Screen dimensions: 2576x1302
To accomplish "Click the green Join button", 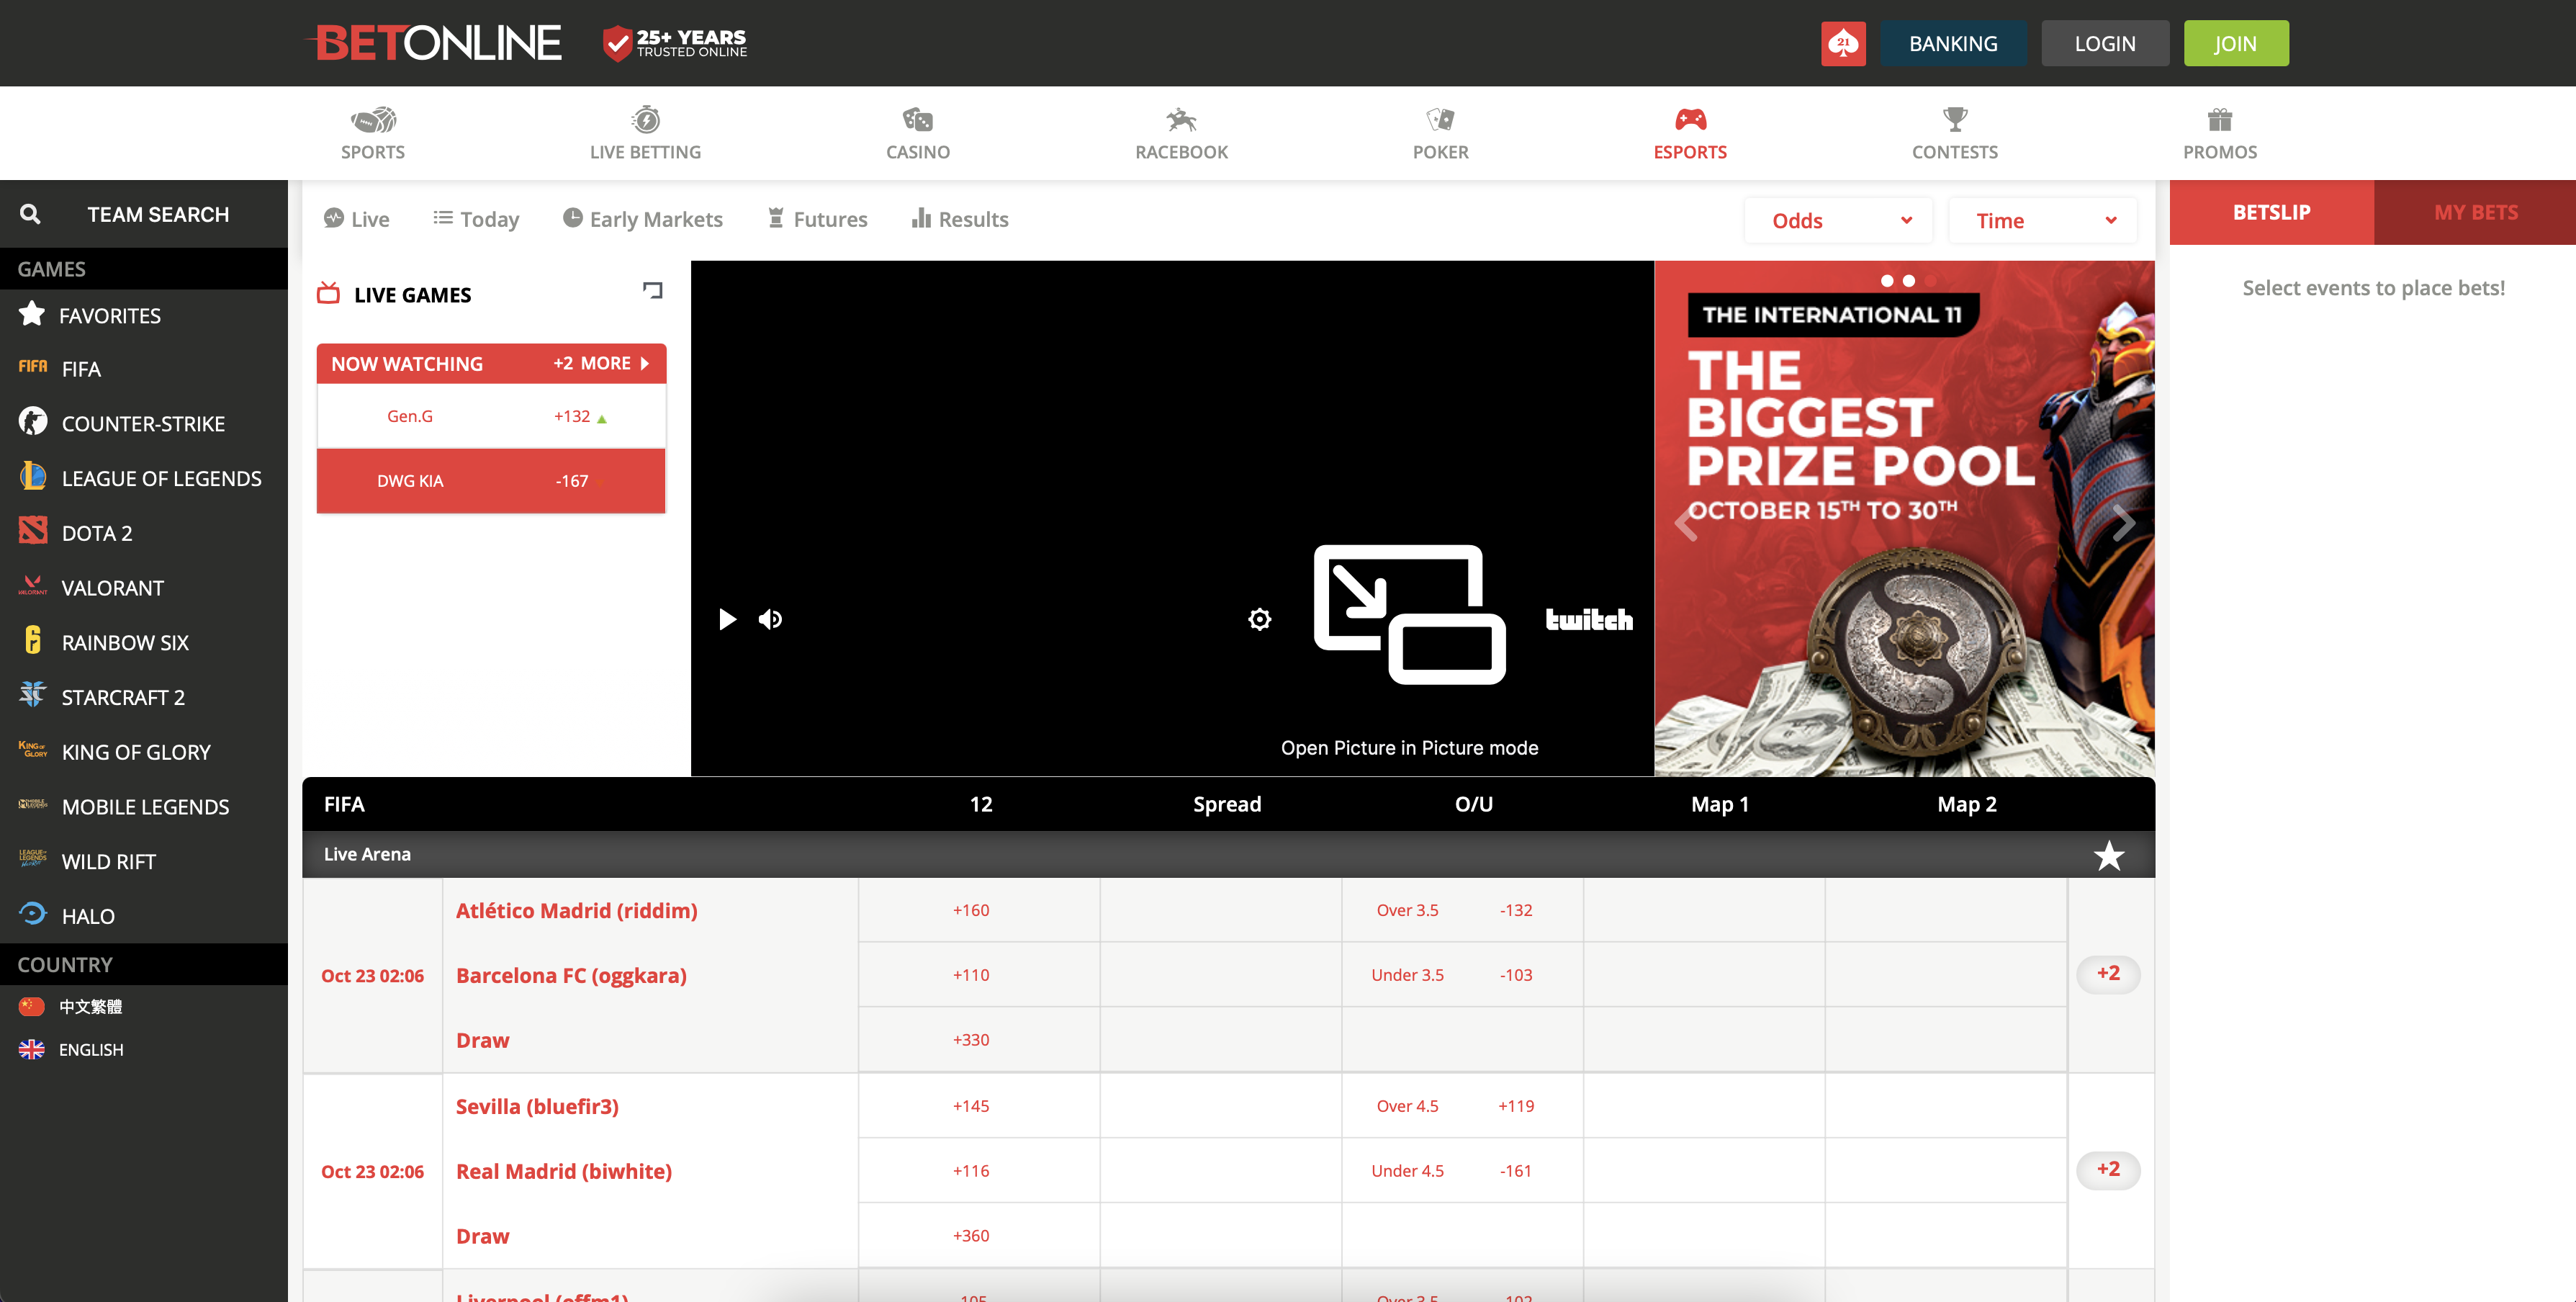I will pos(2236,43).
